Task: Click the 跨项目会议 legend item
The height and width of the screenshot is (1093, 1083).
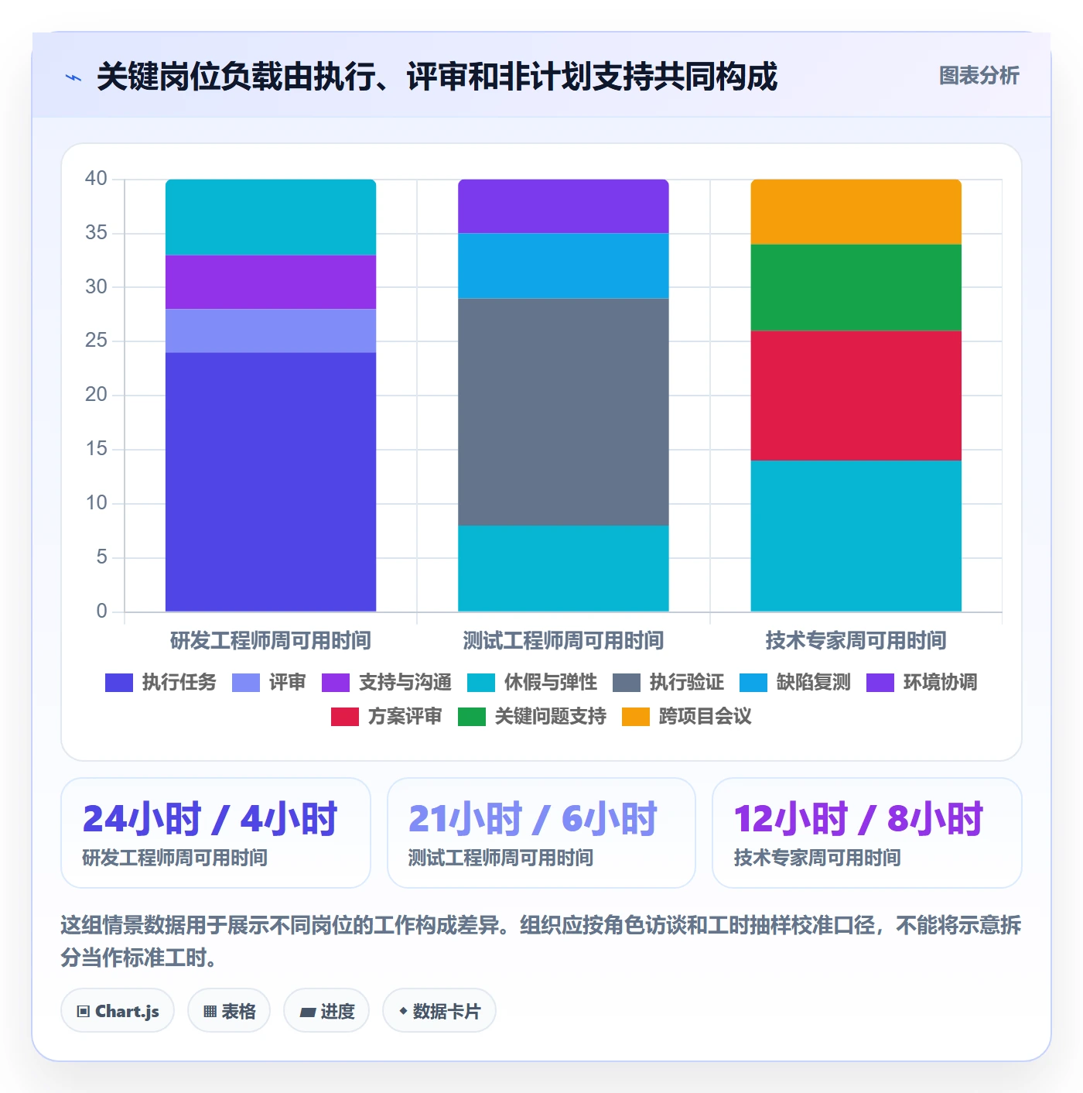Action: [687, 716]
